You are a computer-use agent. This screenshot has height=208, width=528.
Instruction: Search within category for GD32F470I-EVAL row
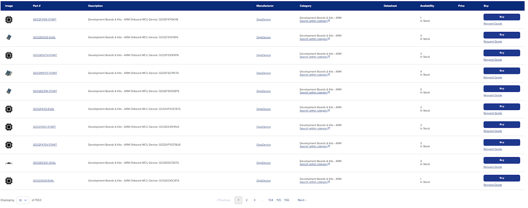pyautogui.click(x=313, y=111)
